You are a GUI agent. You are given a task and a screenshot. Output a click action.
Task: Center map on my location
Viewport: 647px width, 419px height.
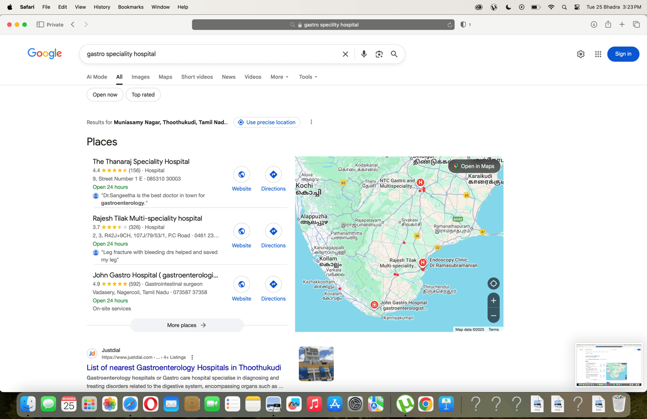493,284
